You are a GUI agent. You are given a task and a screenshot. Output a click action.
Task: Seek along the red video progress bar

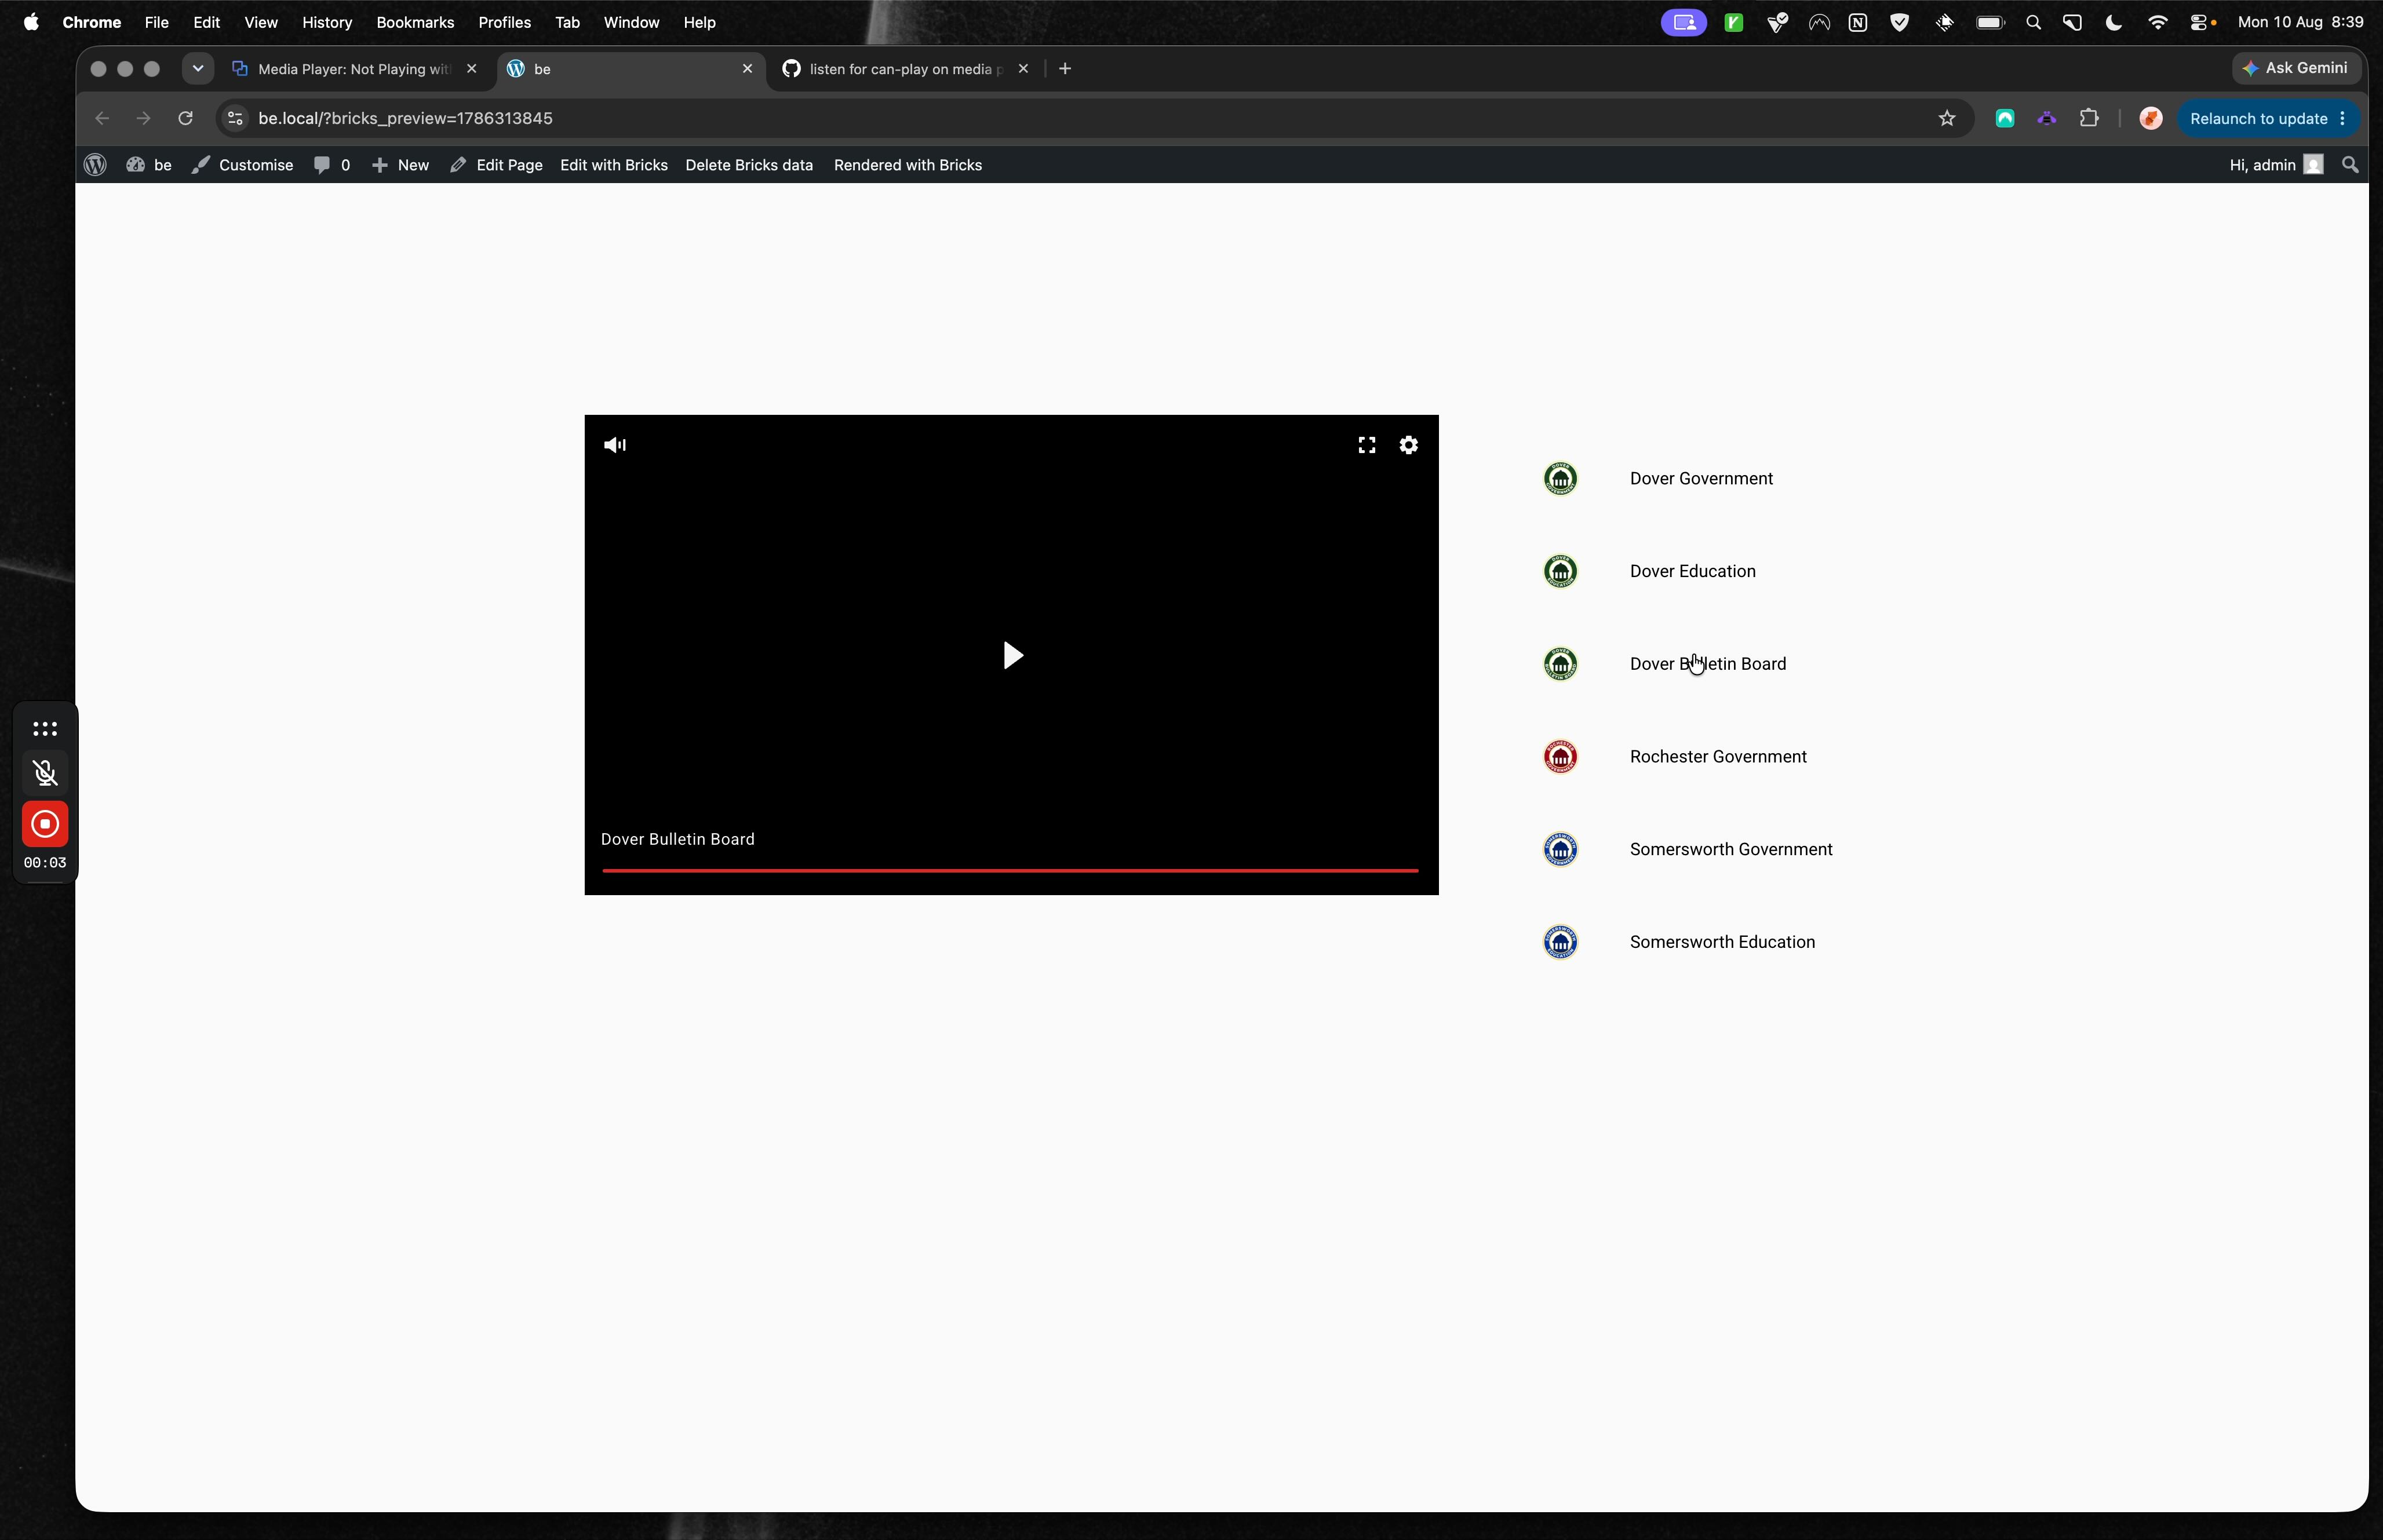(x=1010, y=870)
